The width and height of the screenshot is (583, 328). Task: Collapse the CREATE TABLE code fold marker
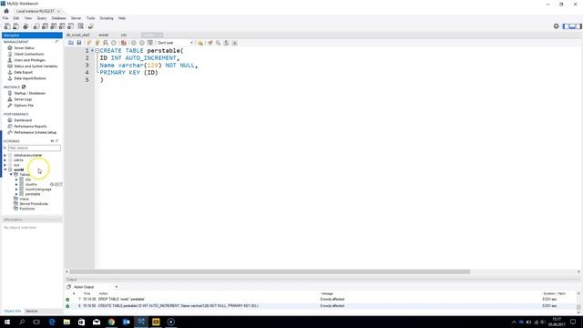tap(97, 51)
